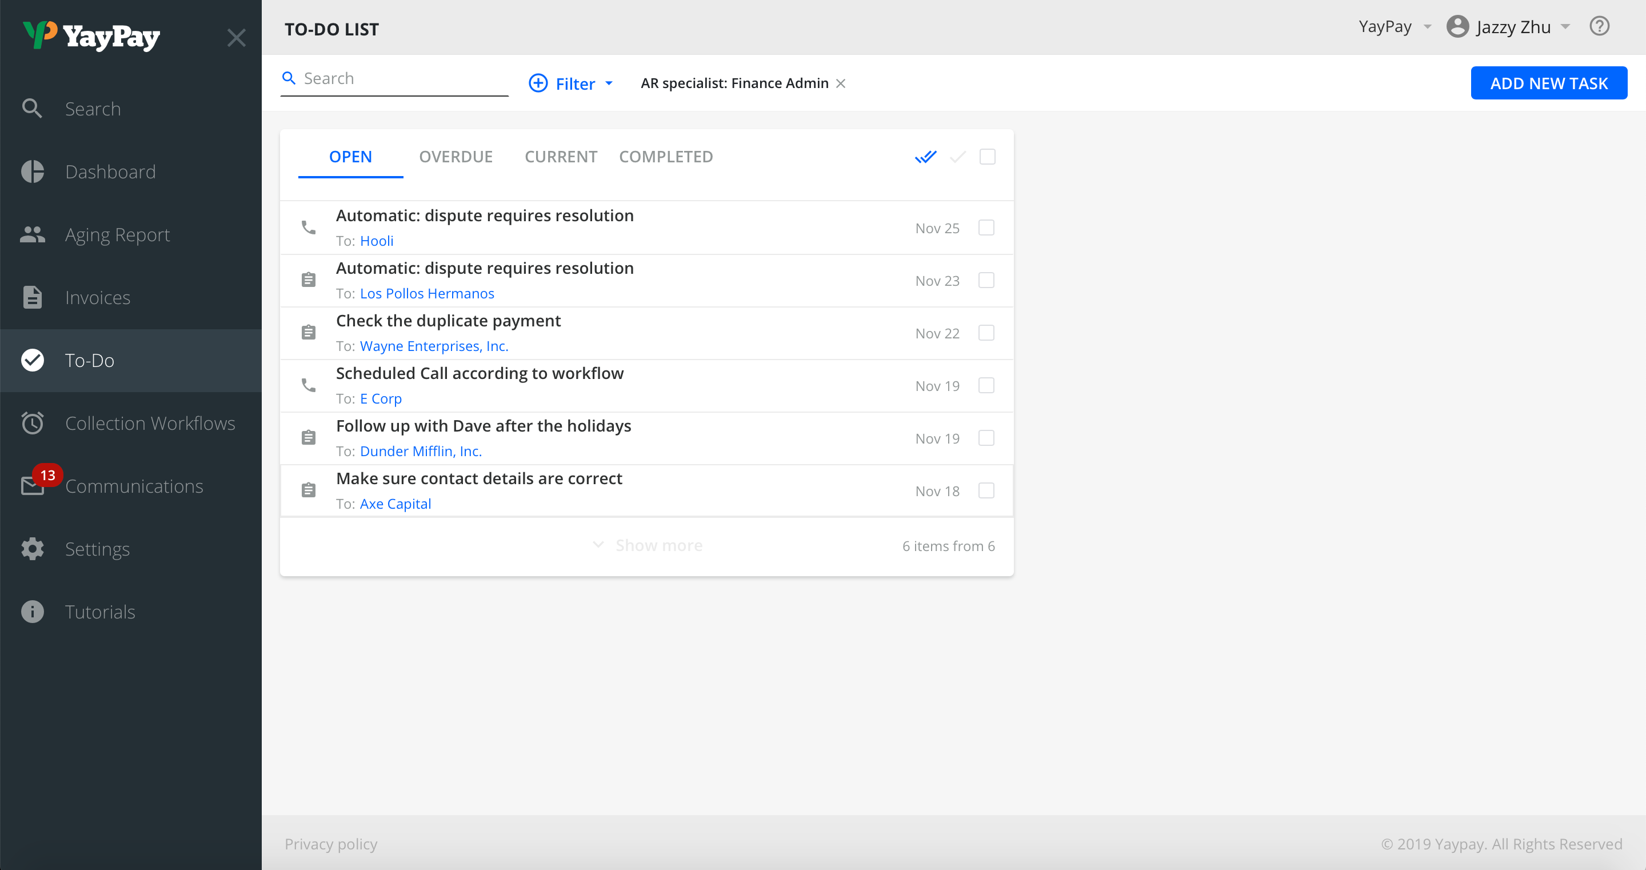This screenshot has height=870, width=1646.
Task: Remove the AR specialist: Finance Admin filter
Action: (841, 83)
